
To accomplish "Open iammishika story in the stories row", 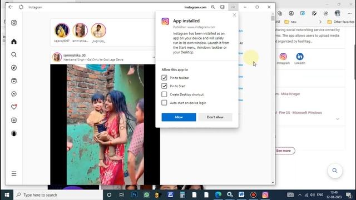I will [x=80, y=31].
